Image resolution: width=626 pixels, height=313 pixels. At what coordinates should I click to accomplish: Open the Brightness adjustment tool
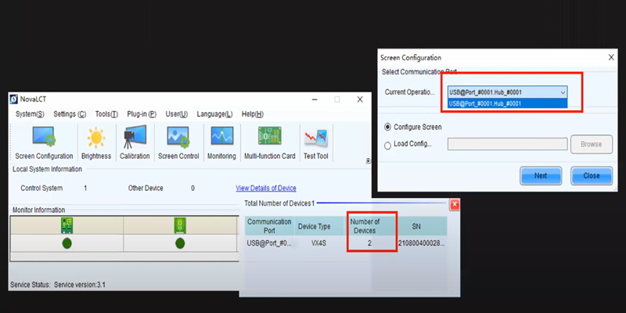(x=96, y=141)
